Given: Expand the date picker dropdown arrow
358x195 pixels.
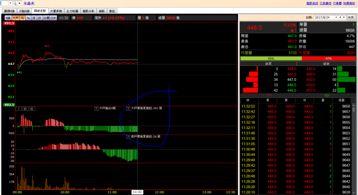Looking at the screenshot, I should tap(336, 17).
